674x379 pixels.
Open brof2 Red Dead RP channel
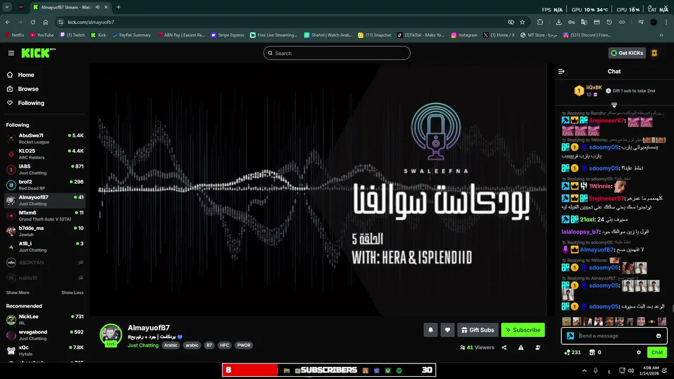click(x=45, y=185)
